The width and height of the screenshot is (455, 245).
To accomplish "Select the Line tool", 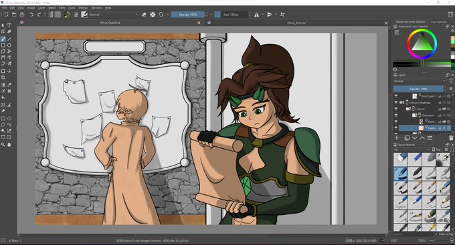I will click(9, 39).
